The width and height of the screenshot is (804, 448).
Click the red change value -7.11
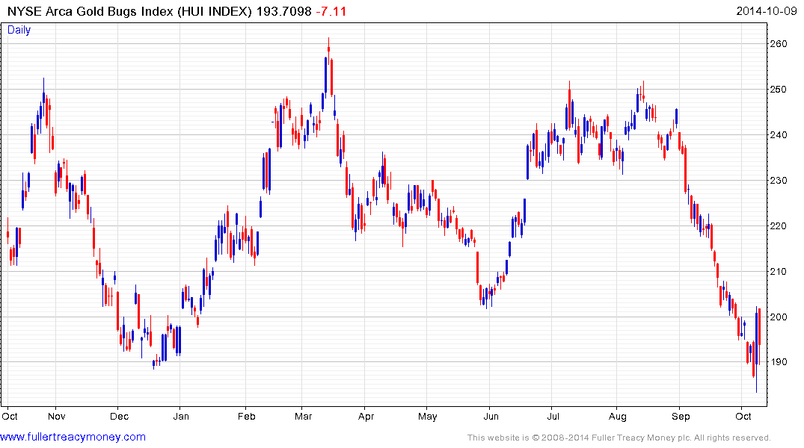[331, 11]
